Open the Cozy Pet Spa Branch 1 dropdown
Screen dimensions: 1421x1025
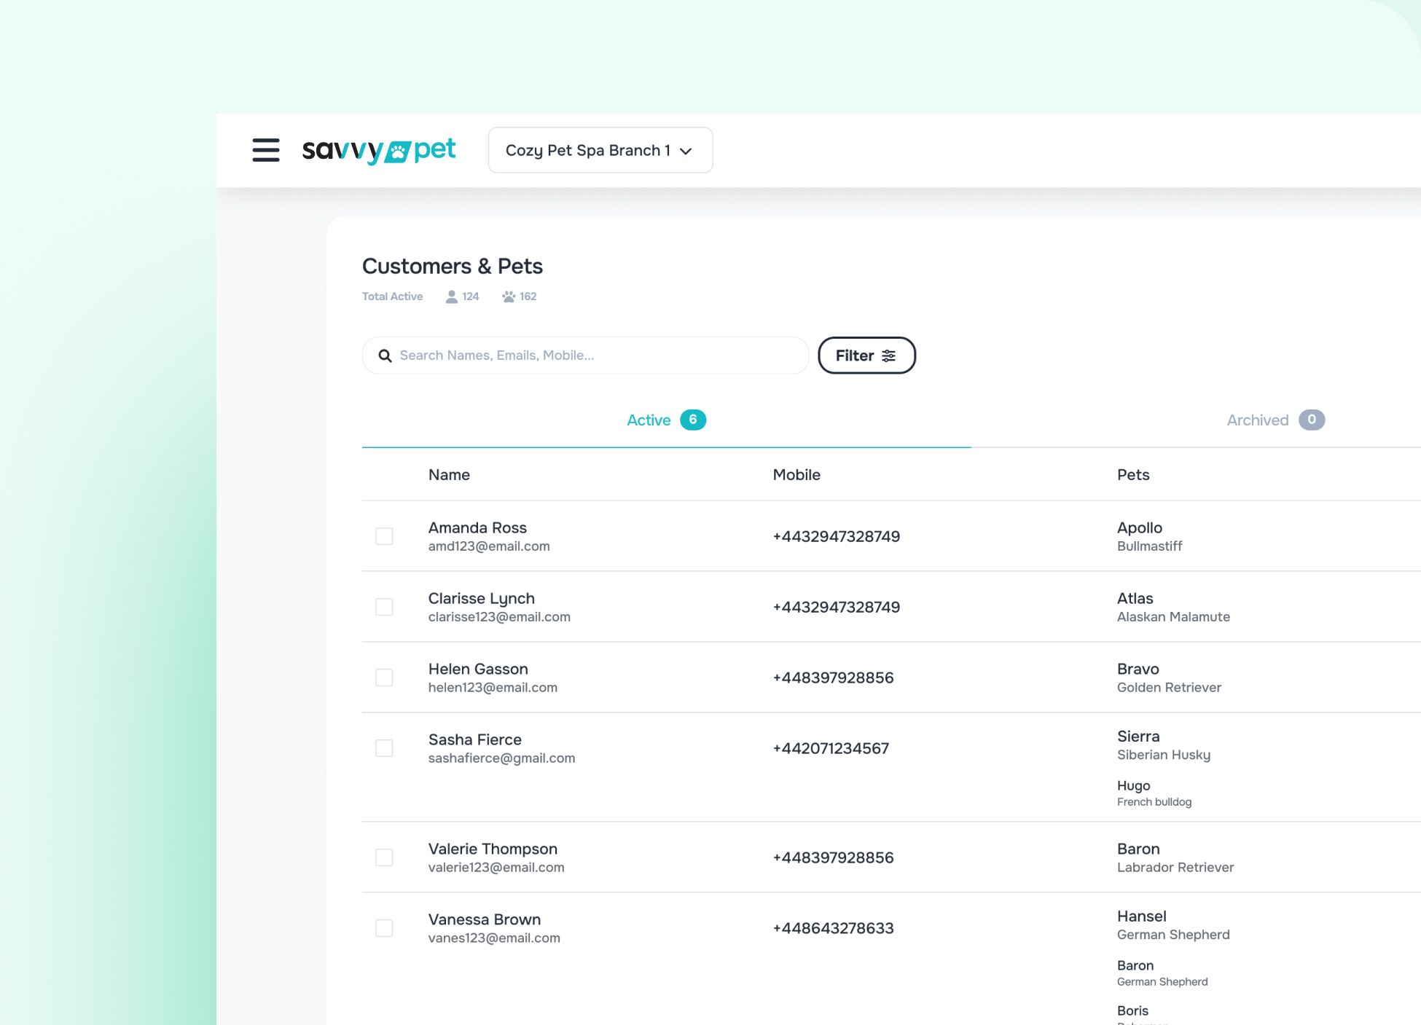point(600,150)
